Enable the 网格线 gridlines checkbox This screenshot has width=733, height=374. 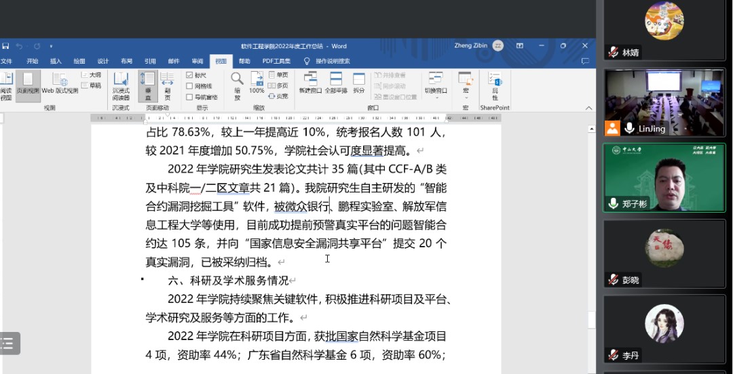pyautogui.click(x=190, y=86)
